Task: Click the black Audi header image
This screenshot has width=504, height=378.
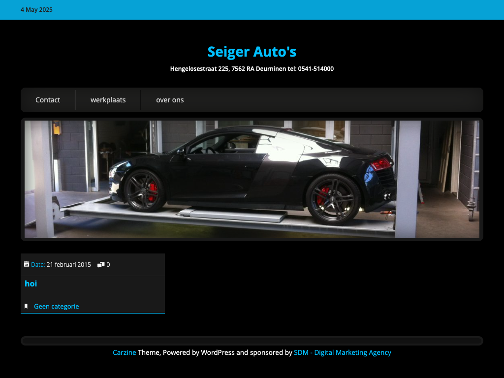Action: (x=252, y=179)
